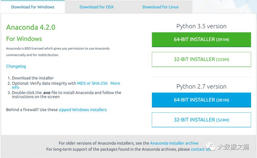Click the 大数据文摘 watermark text
Viewport: 257px width, 158px height.
233,147
